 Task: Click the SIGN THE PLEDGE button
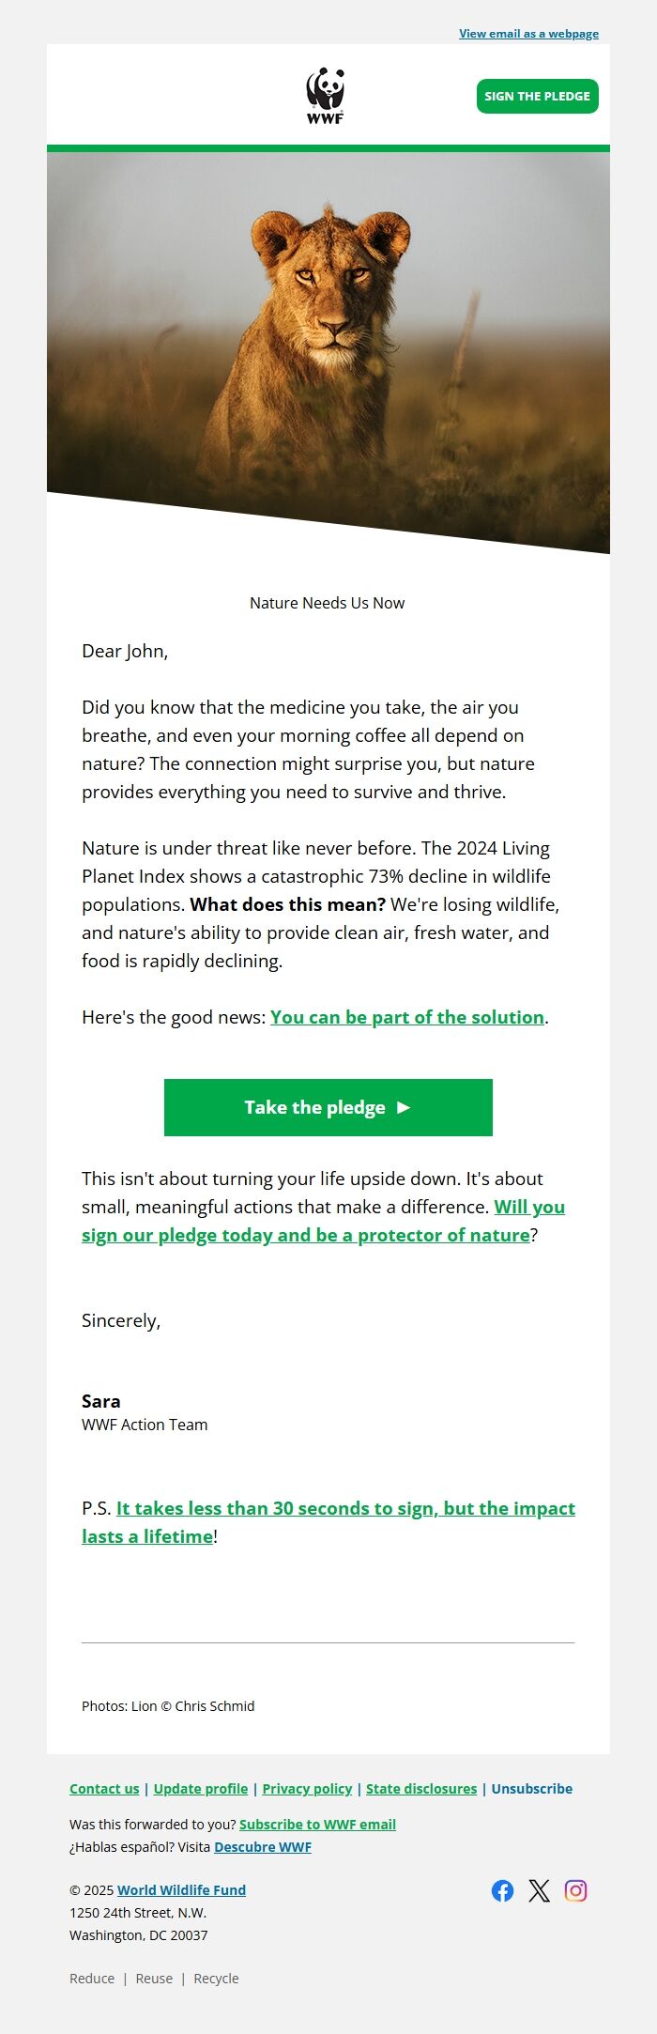coord(538,95)
